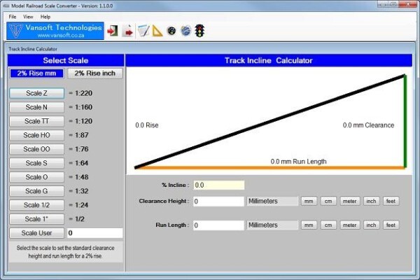Click the 'Track Incline Calculator' blue header

(269, 61)
